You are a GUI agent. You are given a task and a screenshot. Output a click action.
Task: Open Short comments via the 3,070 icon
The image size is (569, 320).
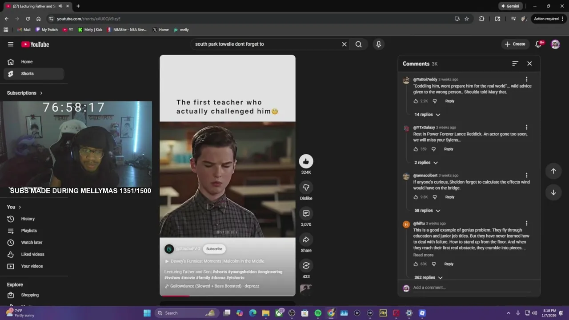[x=306, y=213]
